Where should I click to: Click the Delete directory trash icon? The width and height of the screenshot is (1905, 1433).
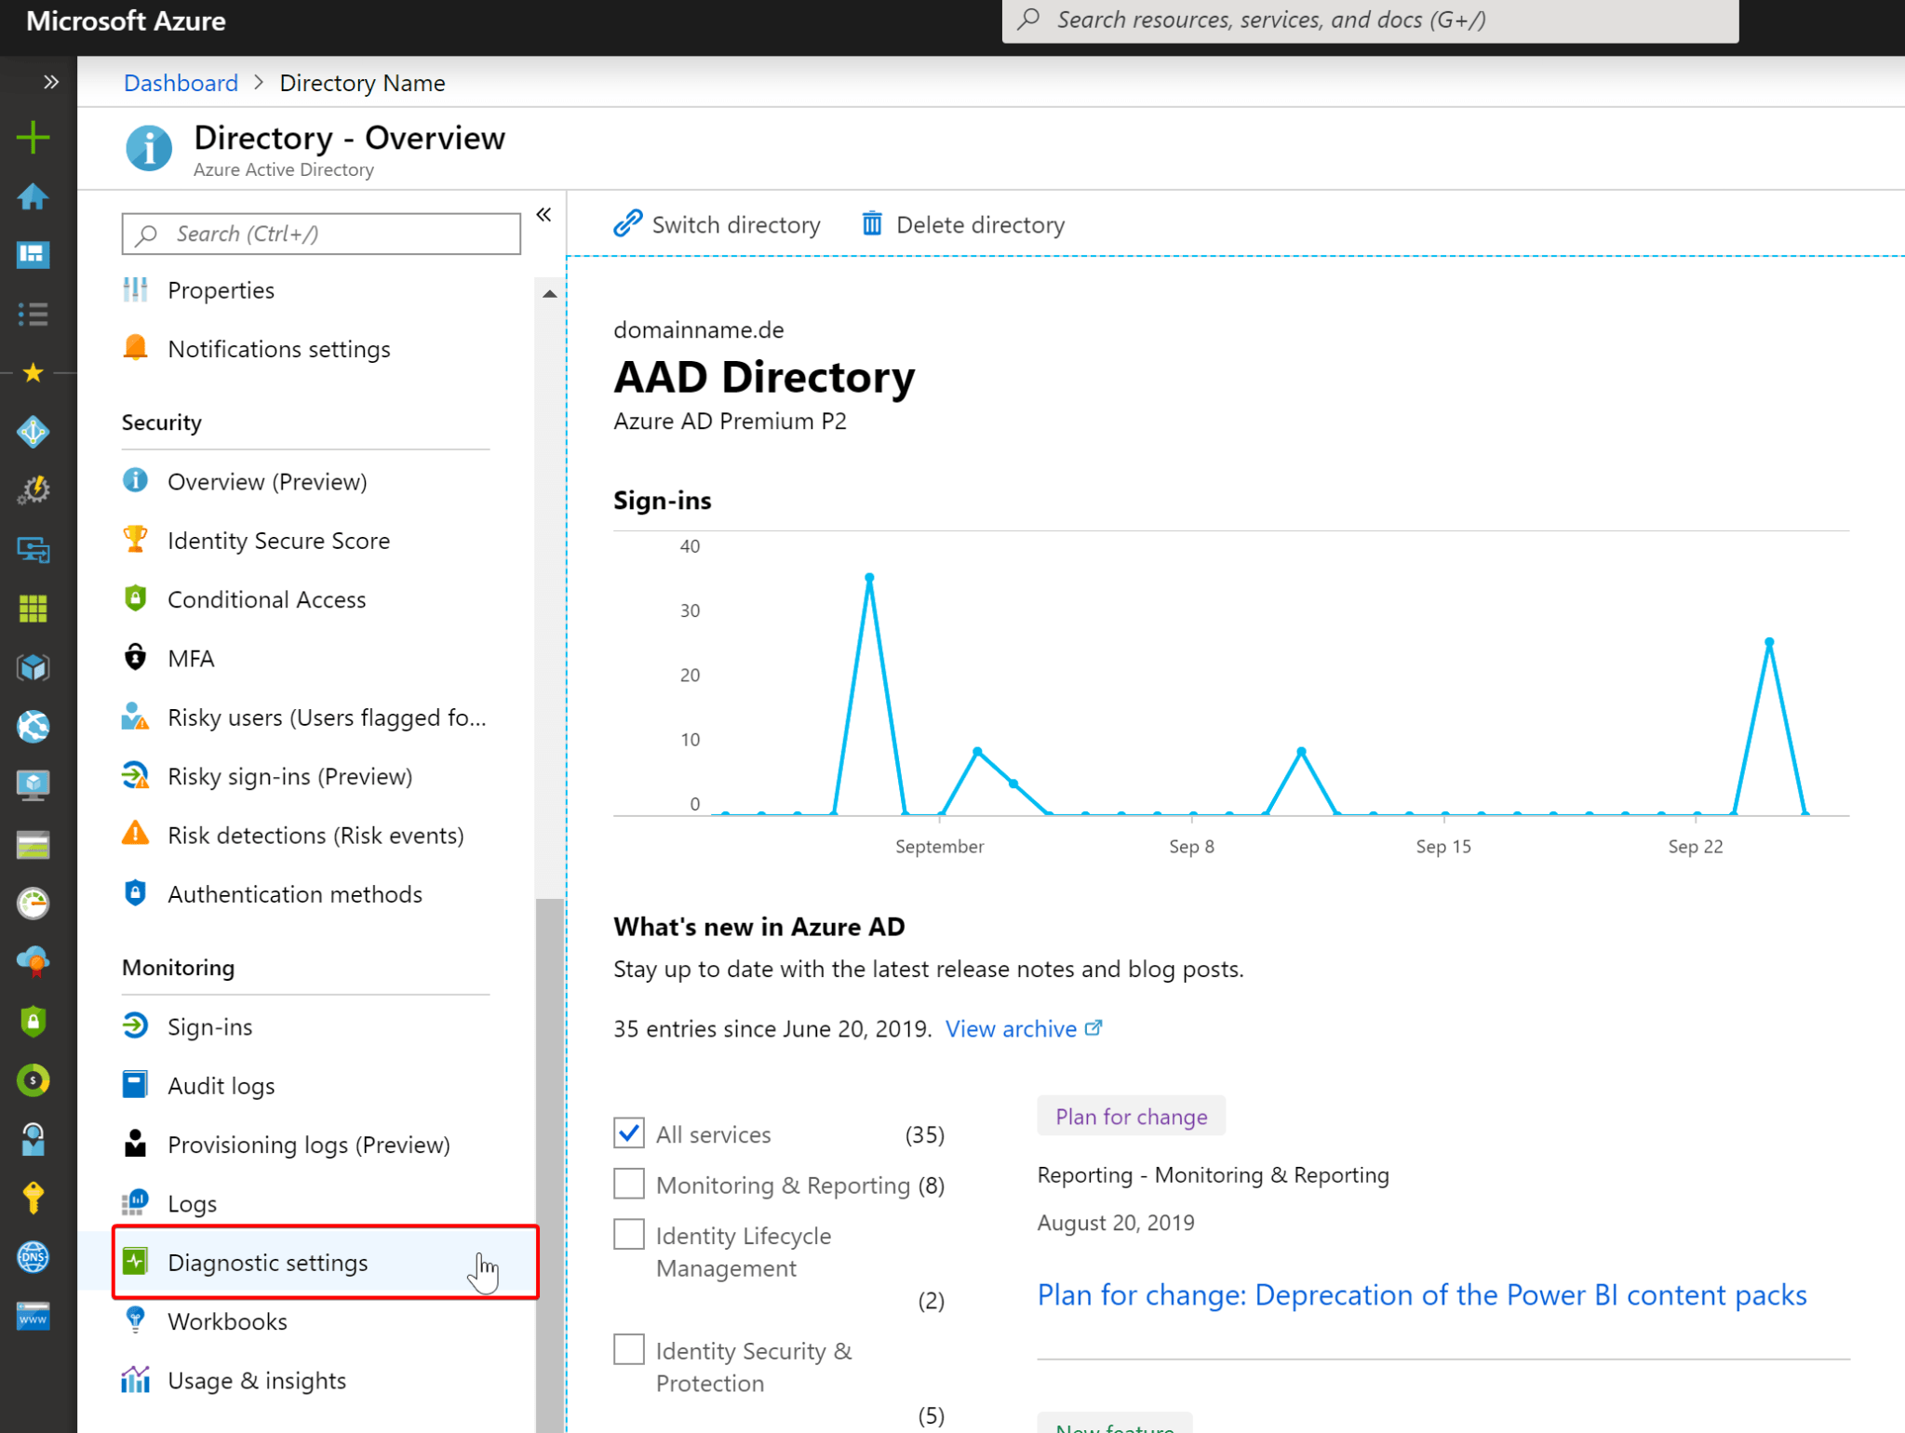point(871,224)
